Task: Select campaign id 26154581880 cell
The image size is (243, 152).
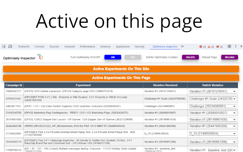Action: (x=14, y=119)
